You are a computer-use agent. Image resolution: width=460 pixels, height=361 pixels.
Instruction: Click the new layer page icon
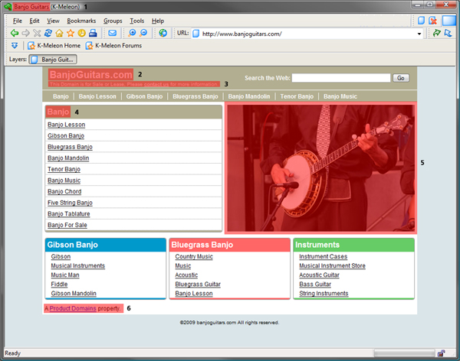click(x=421, y=21)
